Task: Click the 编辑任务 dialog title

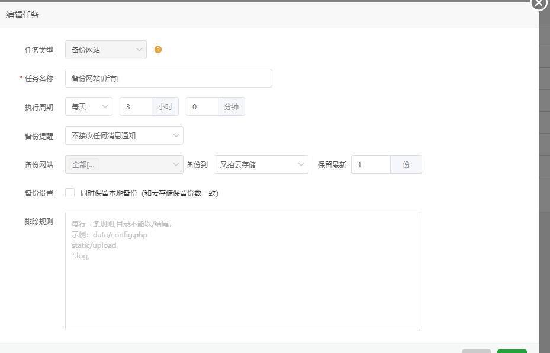Action: point(22,15)
